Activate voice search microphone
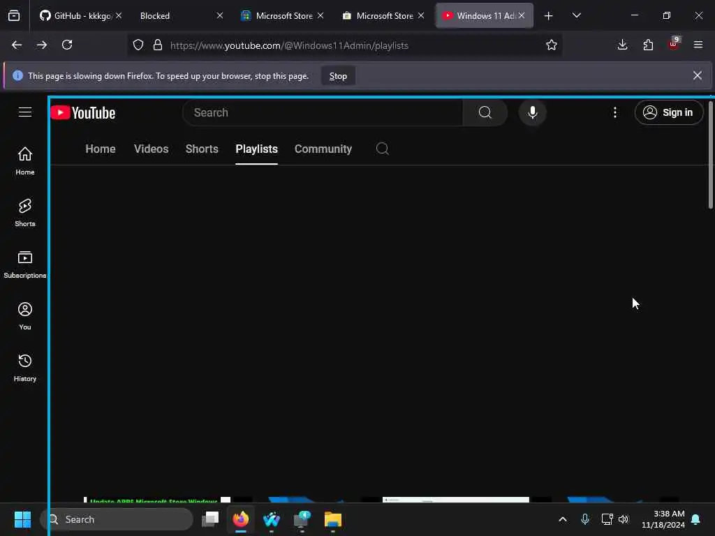This screenshot has height=536, width=715. coord(532,112)
